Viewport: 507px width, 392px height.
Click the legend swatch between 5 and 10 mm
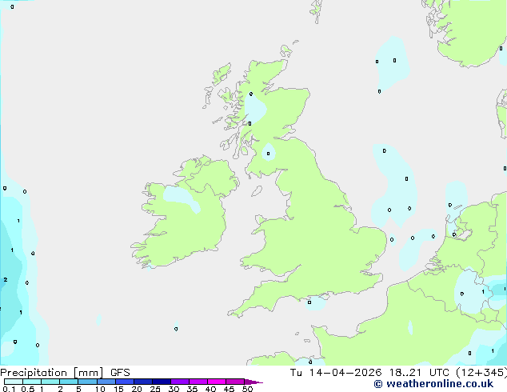87,382
